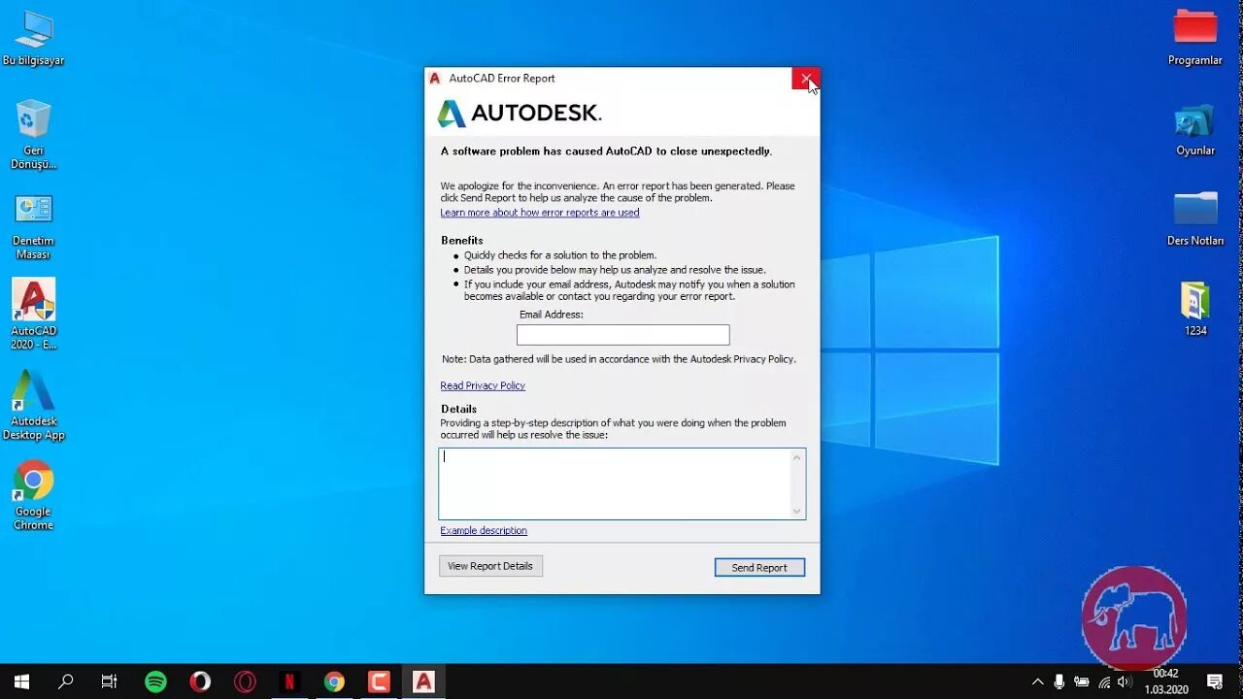This screenshot has width=1243, height=699.
Task: Open the Geri Dönüşüm recycle bin icon
Action: pyautogui.click(x=33, y=134)
